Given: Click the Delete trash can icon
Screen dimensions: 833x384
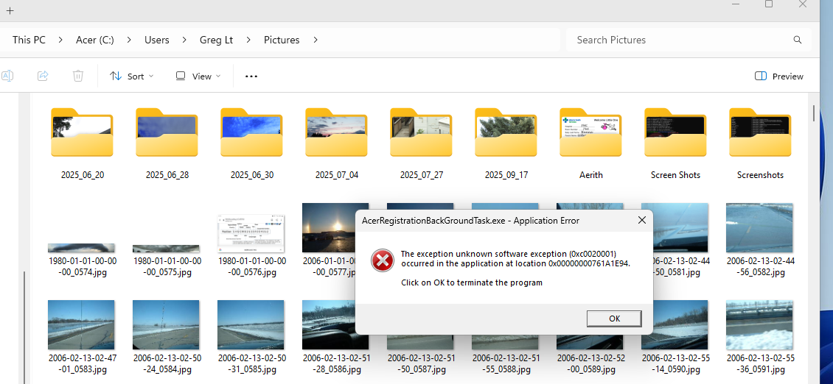Looking at the screenshot, I should pos(78,76).
